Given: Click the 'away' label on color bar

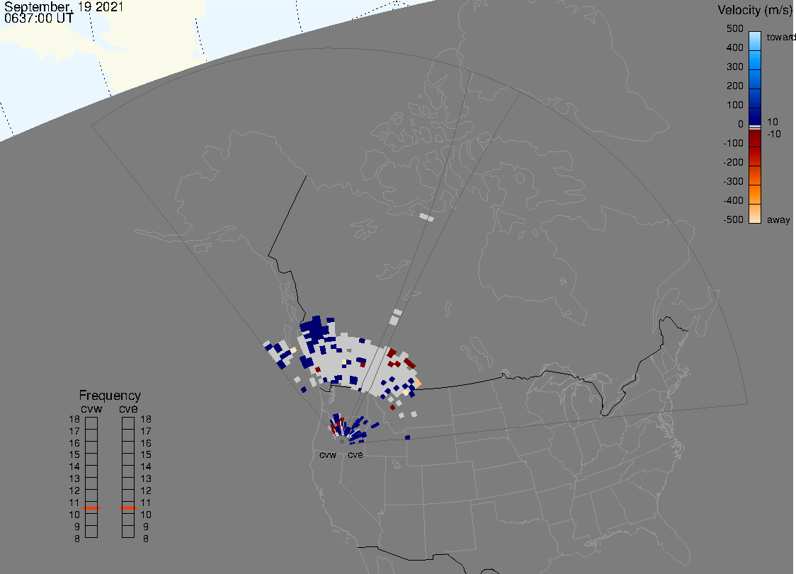Looking at the screenshot, I should (778, 219).
